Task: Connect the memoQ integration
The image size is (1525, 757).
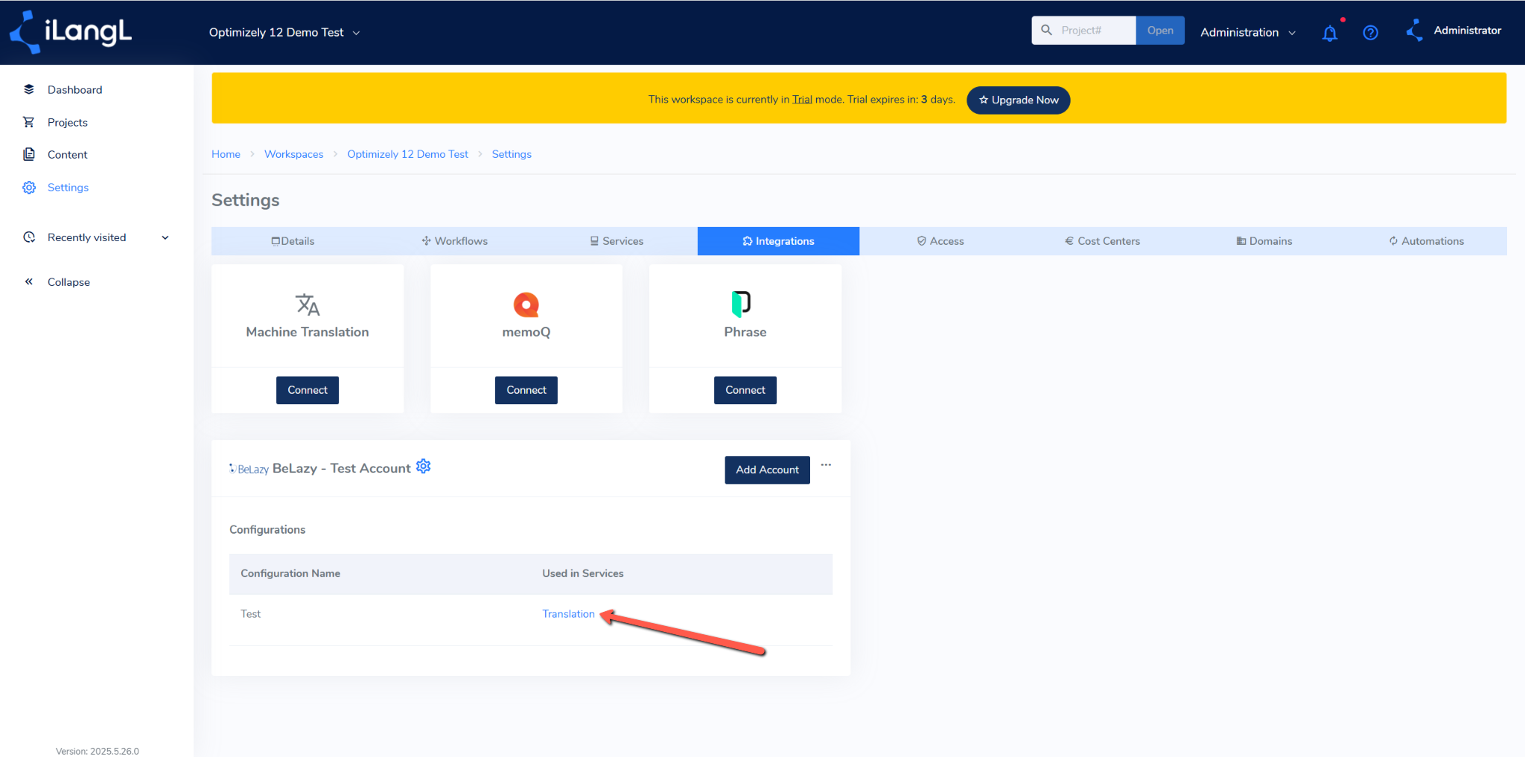Action: click(x=526, y=390)
